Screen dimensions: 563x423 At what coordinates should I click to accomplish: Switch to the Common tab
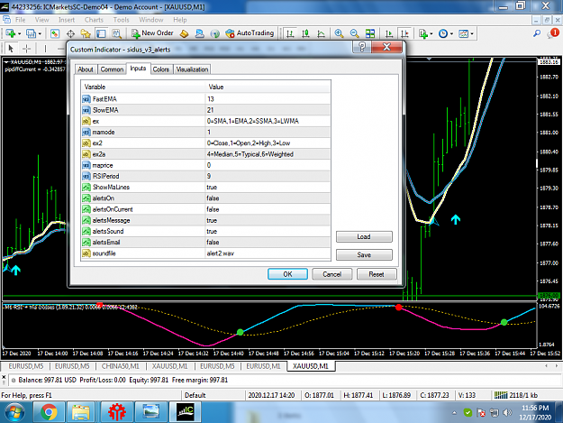point(112,69)
